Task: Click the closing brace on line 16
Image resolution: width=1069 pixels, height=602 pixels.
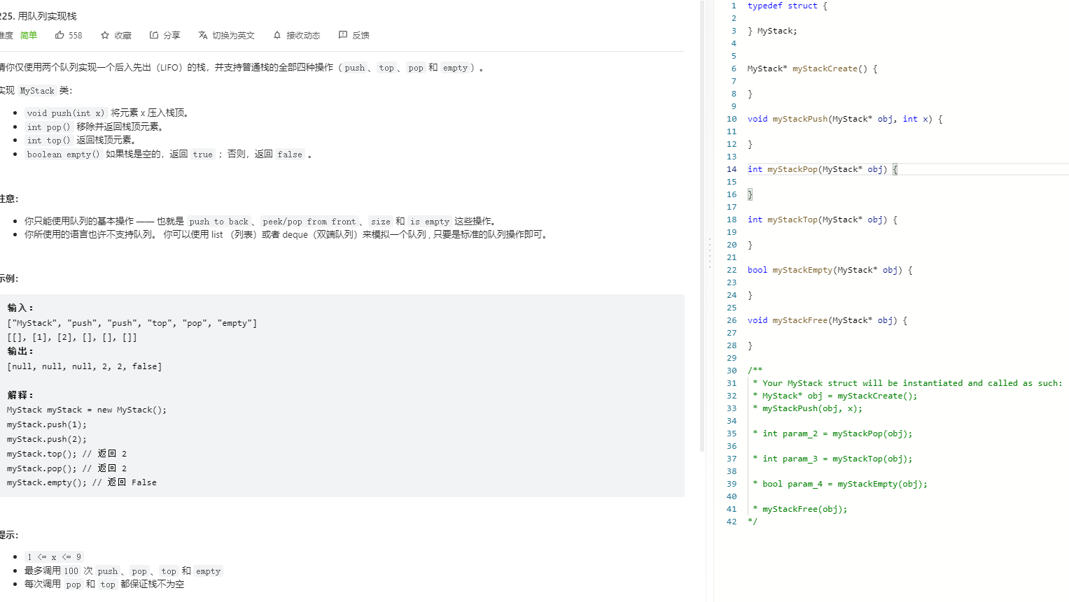Action: [x=750, y=194]
